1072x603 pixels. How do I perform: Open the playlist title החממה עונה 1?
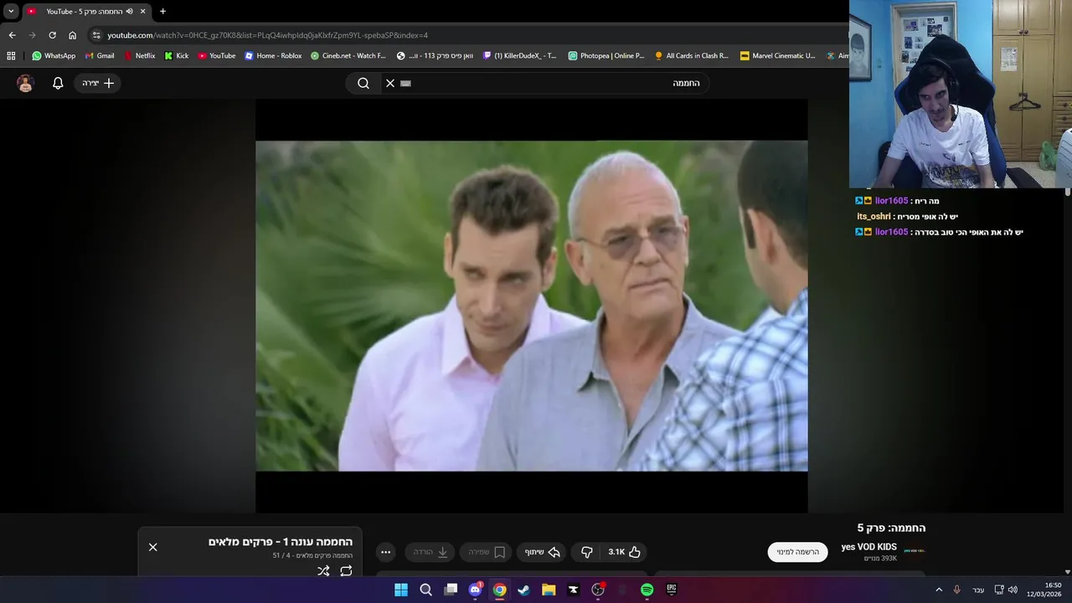click(x=281, y=542)
